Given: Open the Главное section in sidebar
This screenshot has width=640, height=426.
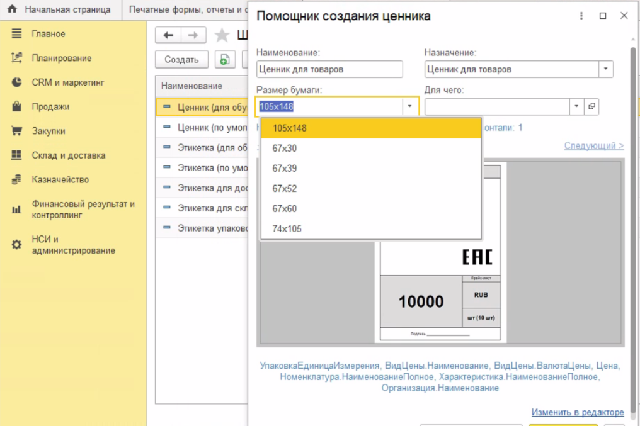Looking at the screenshot, I should click(x=48, y=34).
